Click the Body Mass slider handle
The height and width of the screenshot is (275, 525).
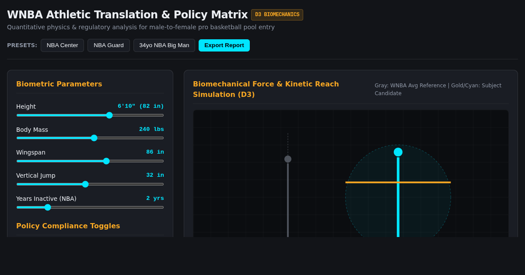pyautogui.click(x=94, y=138)
